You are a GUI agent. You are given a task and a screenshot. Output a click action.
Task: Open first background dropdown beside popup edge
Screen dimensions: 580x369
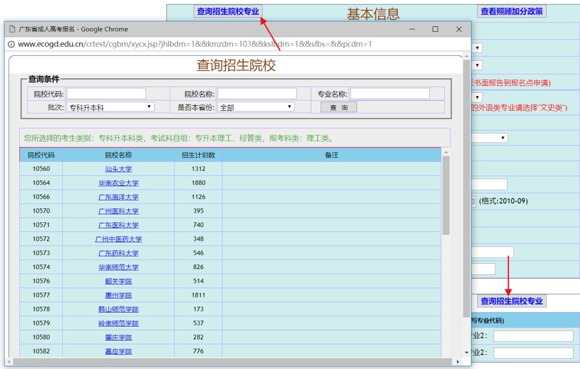(477, 48)
